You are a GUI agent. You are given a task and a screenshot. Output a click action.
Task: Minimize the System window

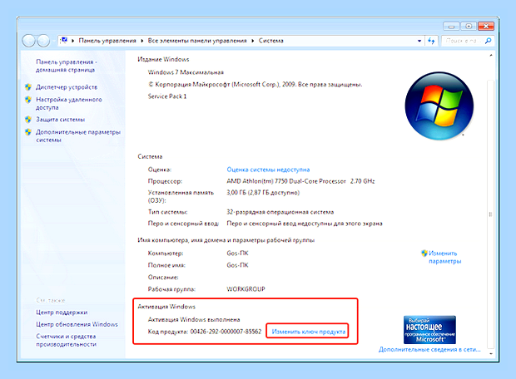tap(451, 26)
